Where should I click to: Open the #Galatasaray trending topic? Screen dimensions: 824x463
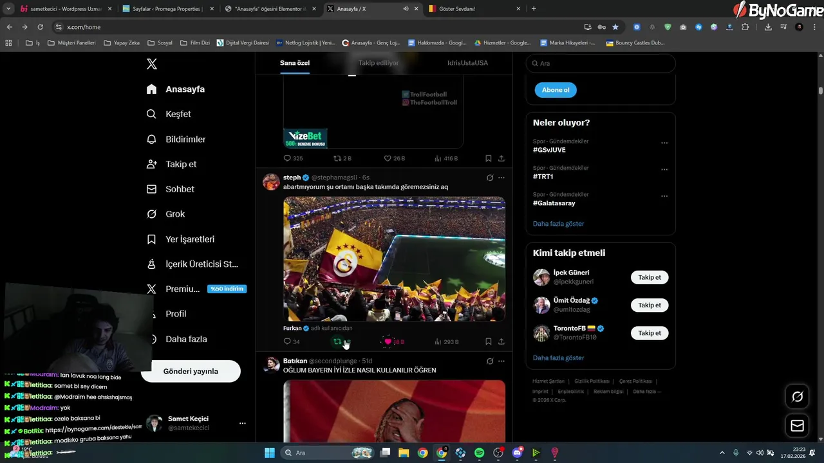[554, 203]
